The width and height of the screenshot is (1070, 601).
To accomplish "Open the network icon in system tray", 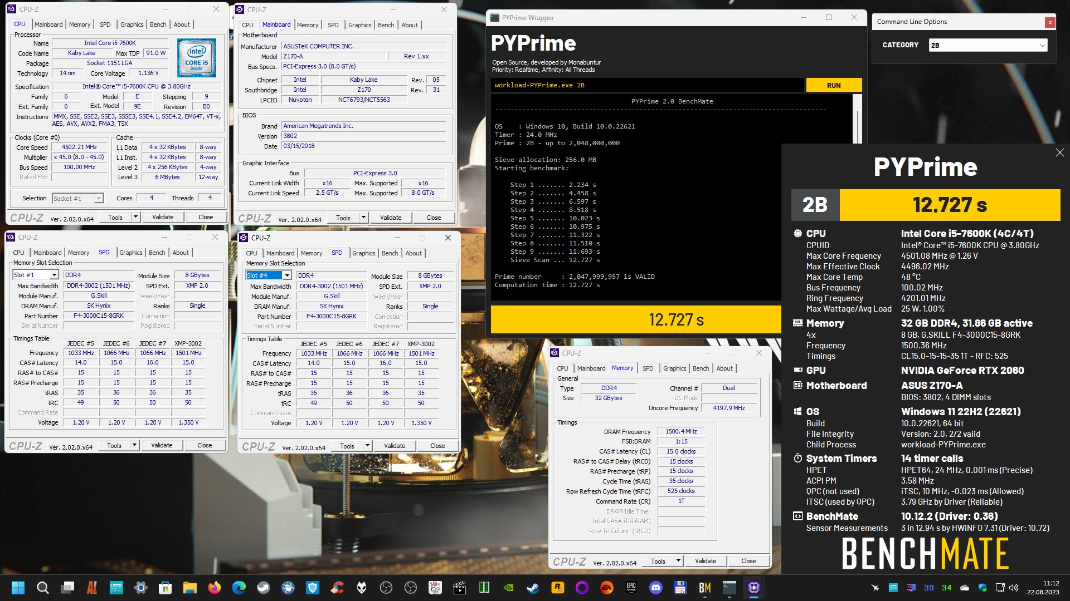I will [1000, 588].
